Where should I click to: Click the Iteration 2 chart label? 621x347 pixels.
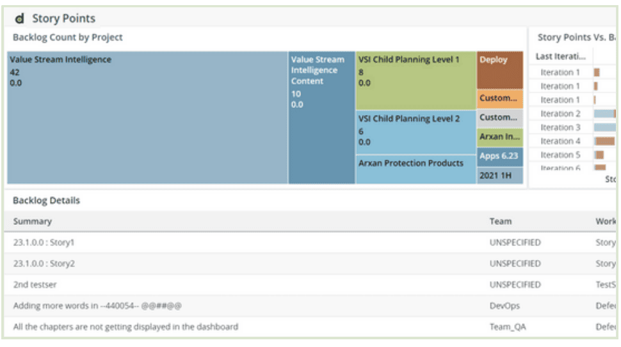(560, 114)
